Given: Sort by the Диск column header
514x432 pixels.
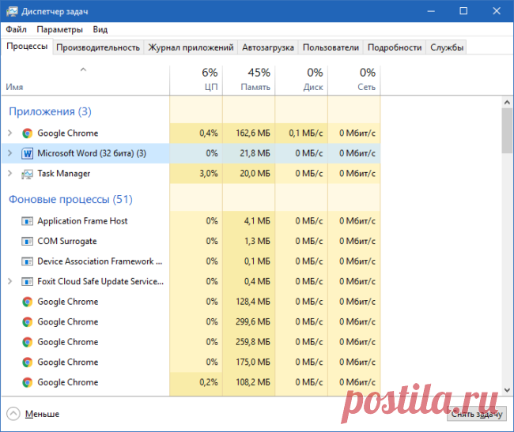Looking at the screenshot, I should click(301, 80).
